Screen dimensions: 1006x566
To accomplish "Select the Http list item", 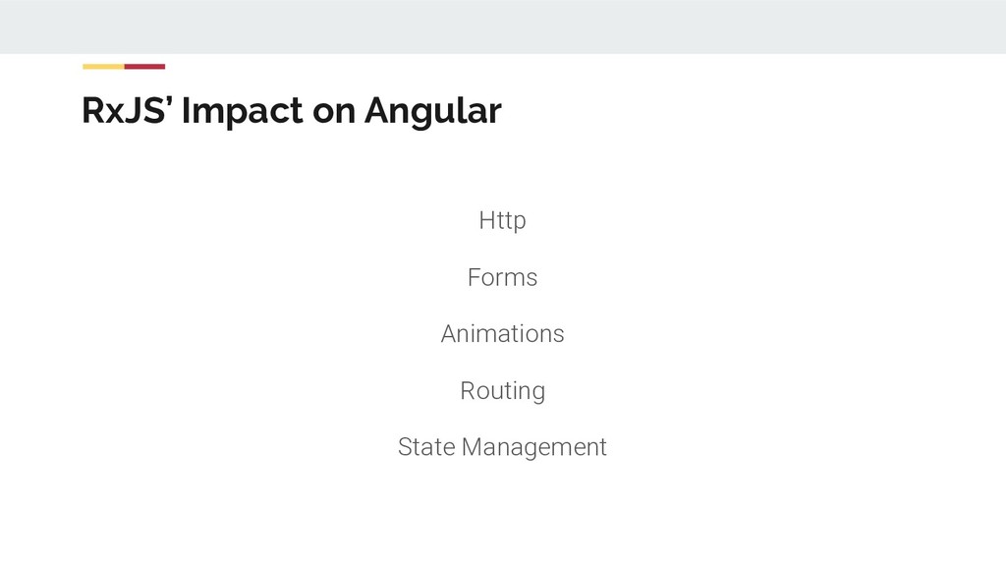I will [x=502, y=221].
